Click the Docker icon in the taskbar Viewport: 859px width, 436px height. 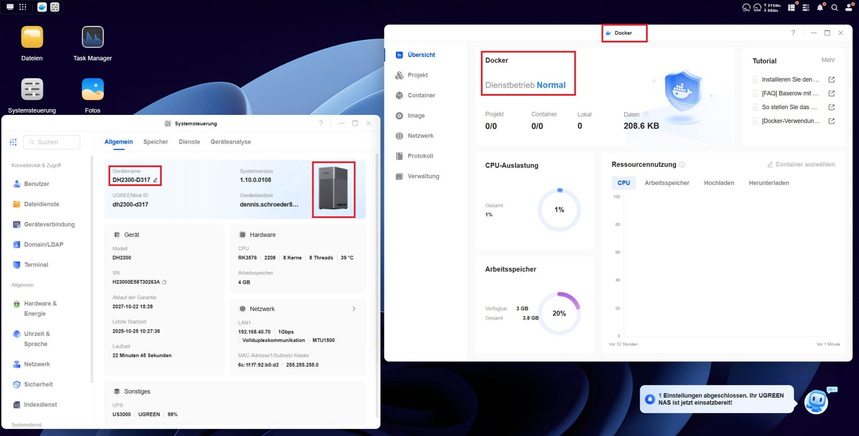tap(42, 7)
